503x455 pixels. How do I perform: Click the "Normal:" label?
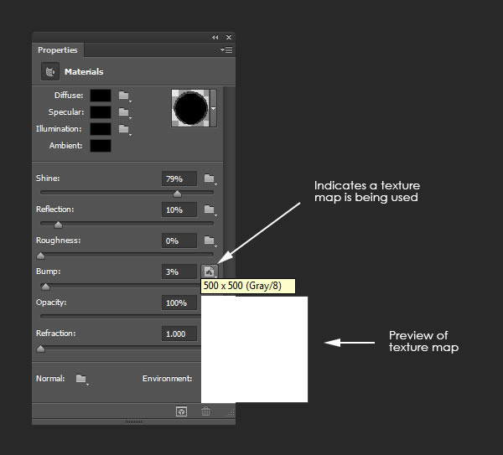point(50,379)
